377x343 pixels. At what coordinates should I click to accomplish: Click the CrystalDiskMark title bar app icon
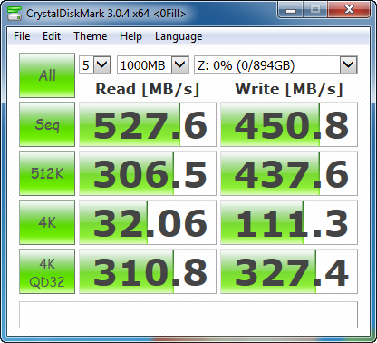pos(14,14)
